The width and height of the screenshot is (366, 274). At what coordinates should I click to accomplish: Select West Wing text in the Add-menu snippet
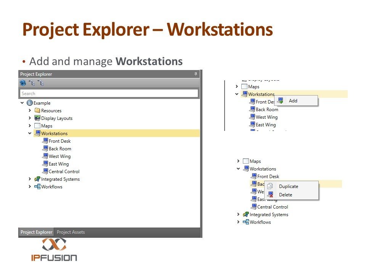point(267,117)
